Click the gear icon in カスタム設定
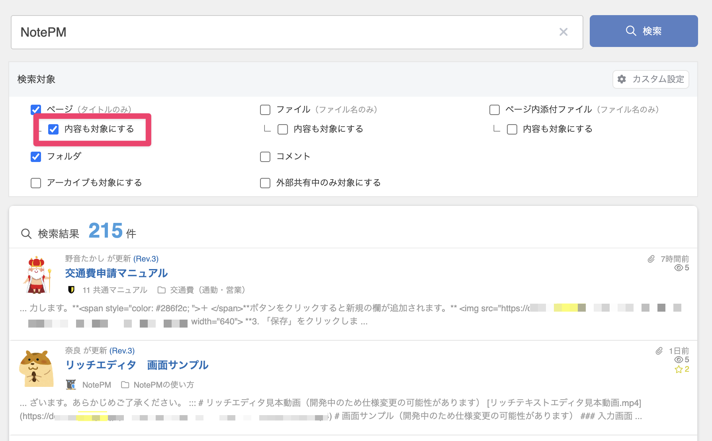This screenshot has width=712, height=441. tap(622, 79)
